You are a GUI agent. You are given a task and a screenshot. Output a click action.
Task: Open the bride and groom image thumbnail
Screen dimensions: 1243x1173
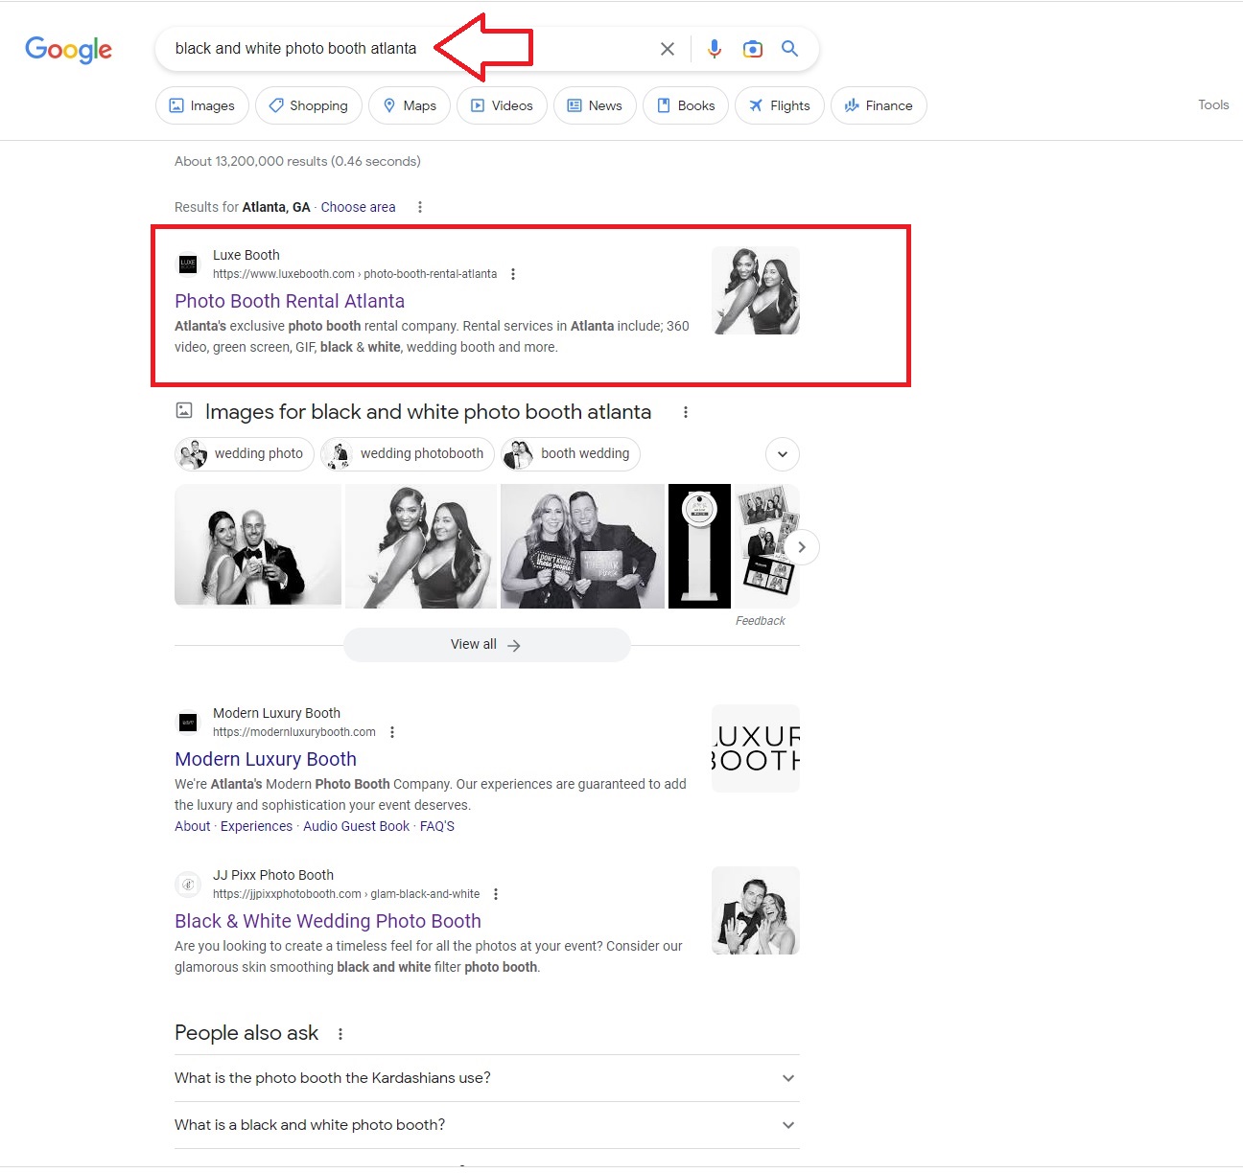coord(258,545)
